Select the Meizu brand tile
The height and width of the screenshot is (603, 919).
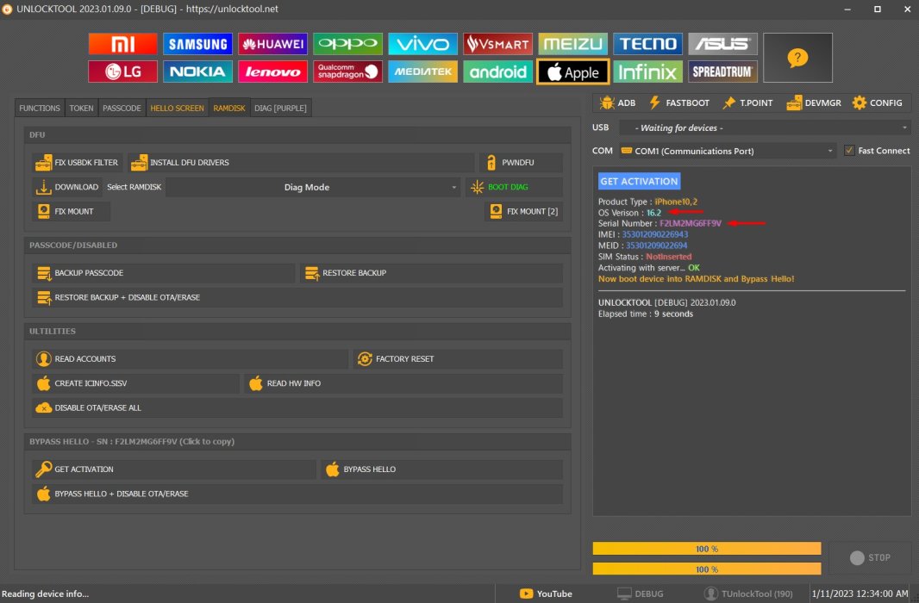pyautogui.click(x=572, y=44)
